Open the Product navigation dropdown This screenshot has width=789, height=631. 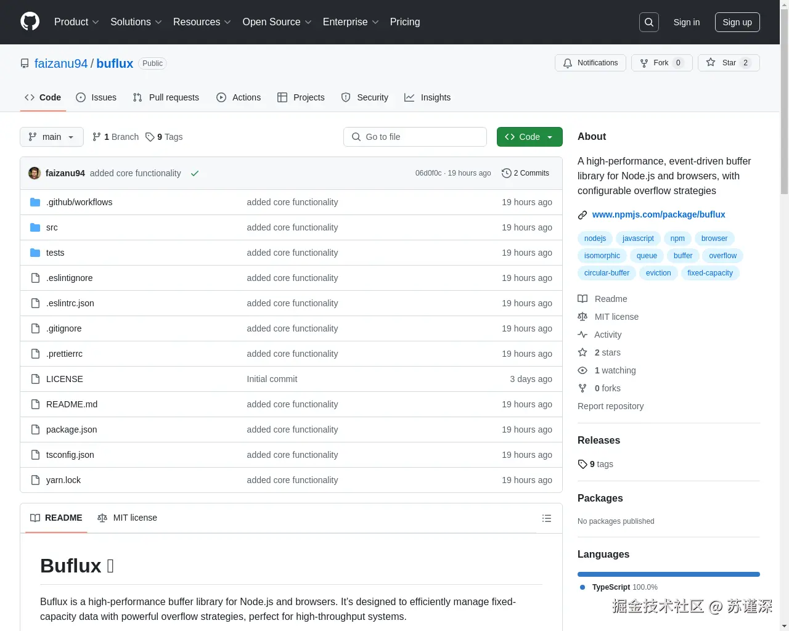click(x=76, y=22)
